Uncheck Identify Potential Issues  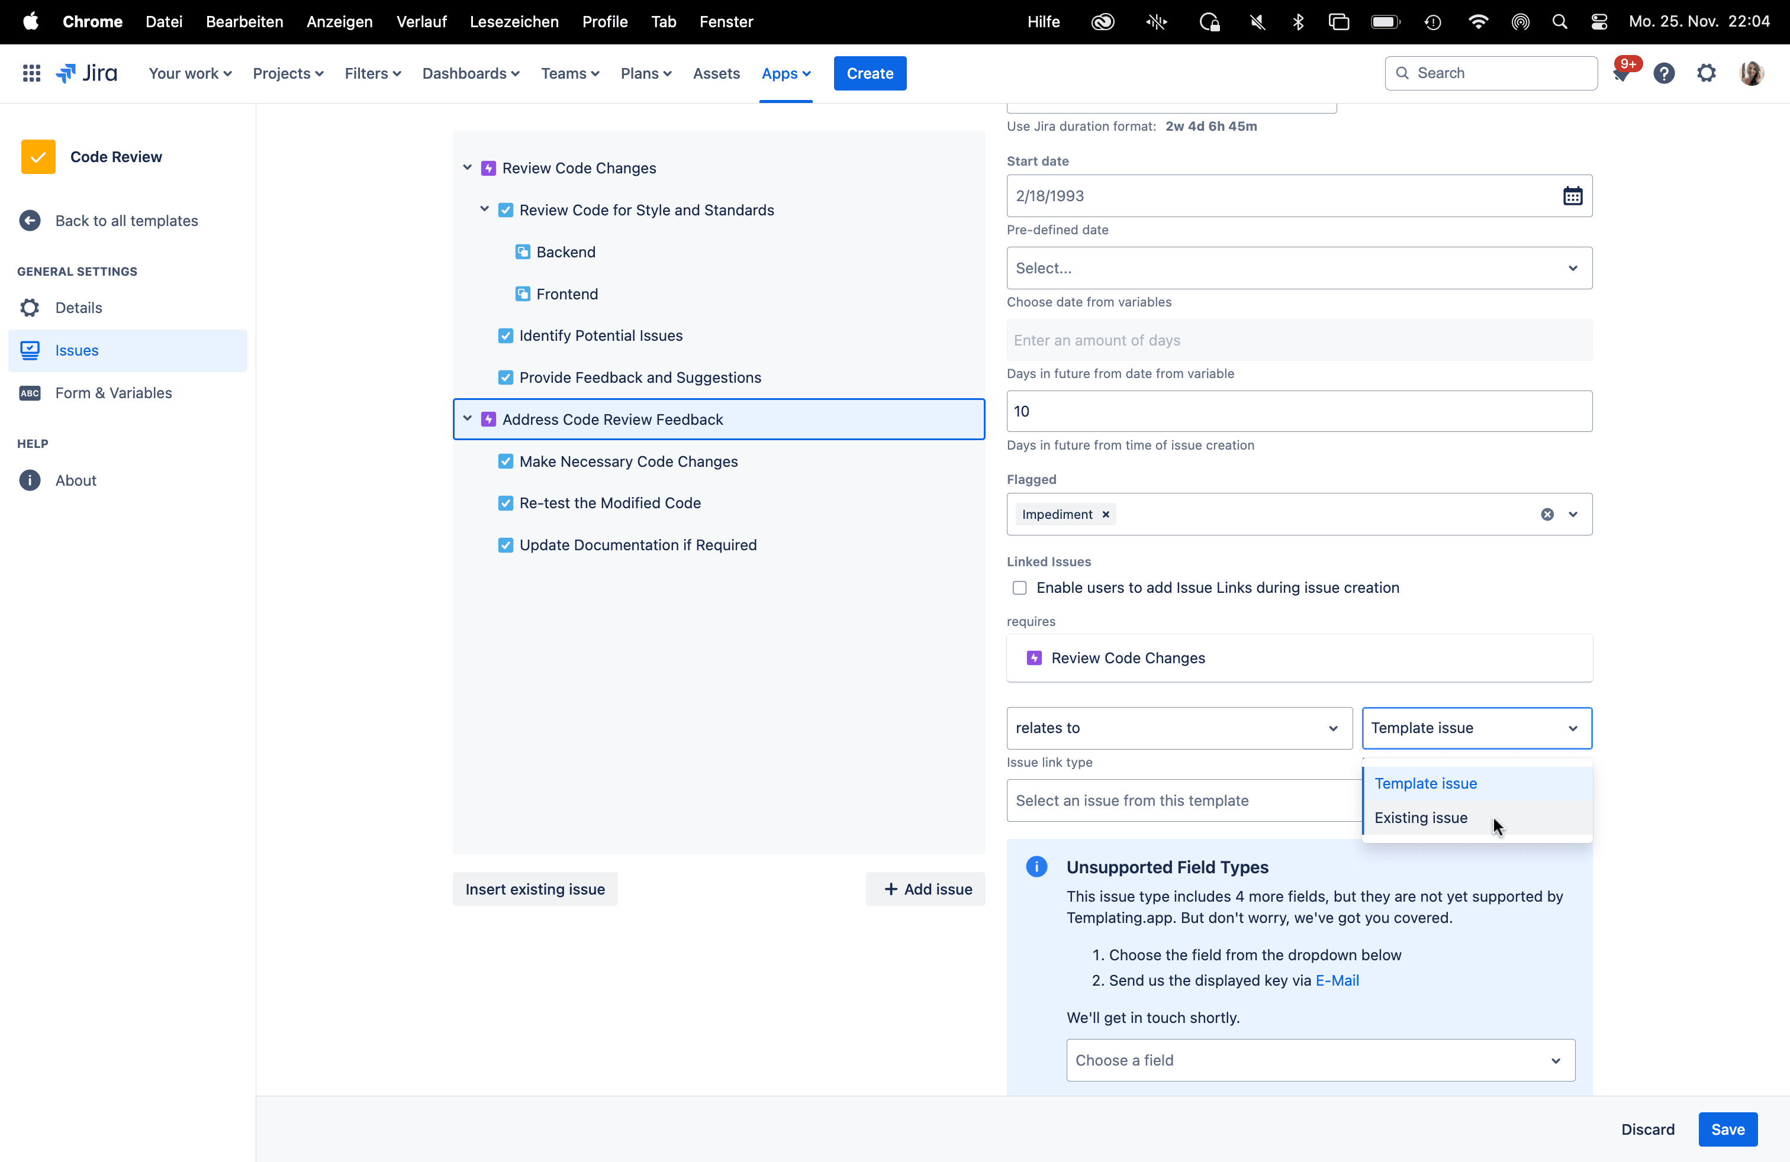[506, 336]
